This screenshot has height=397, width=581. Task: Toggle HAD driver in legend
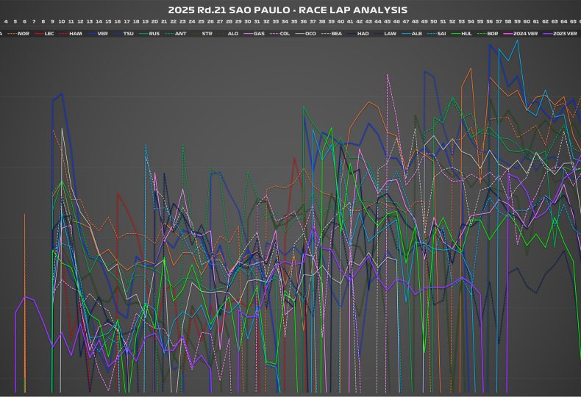point(363,34)
